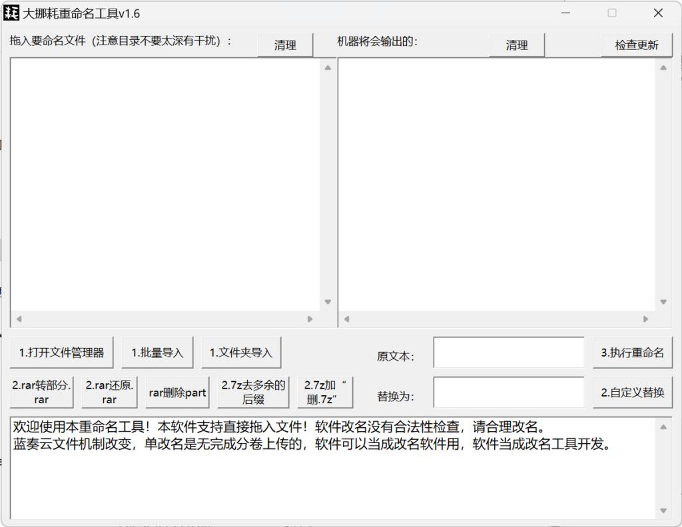Click the 2.7z去多余的后缀 button
The image size is (682, 527).
click(x=253, y=393)
